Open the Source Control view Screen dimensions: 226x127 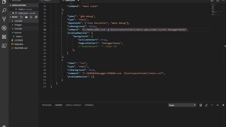point(4,19)
